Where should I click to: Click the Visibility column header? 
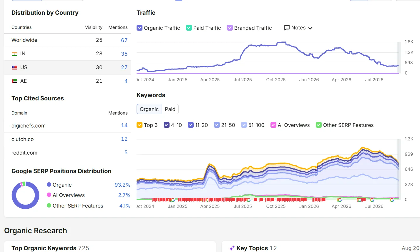[94, 27]
